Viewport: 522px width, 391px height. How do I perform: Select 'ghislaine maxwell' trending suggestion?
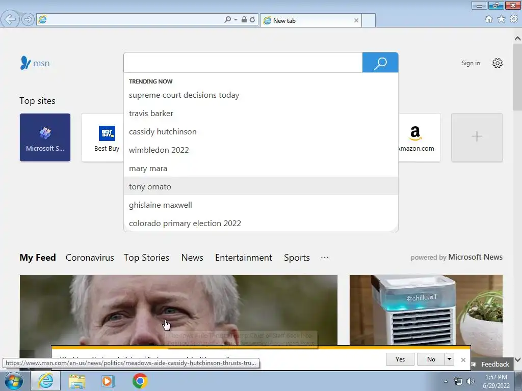(x=261, y=205)
